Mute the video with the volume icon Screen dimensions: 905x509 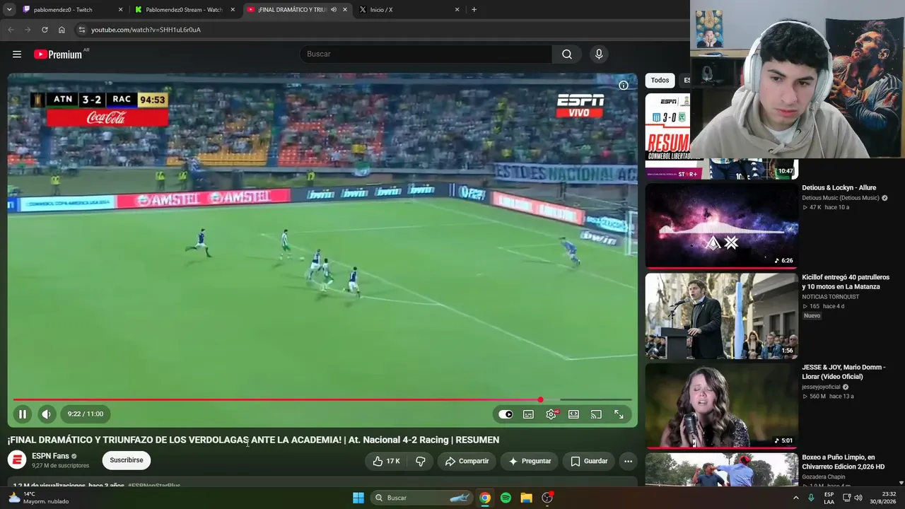pos(47,414)
